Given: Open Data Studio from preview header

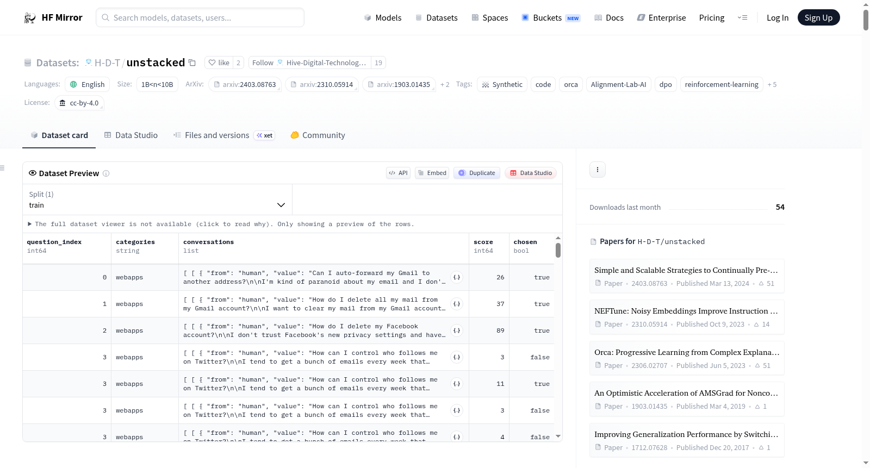Looking at the screenshot, I should point(531,173).
